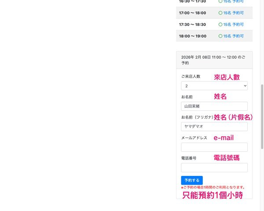Click the ご来店人数 field label

click(x=191, y=76)
